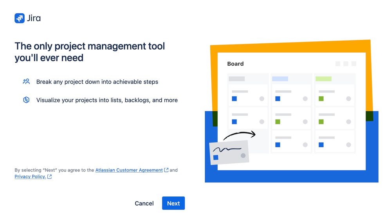The width and height of the screenshot is (391, 218).
Task: Click the external link icon after Customer Agreement
Action: 166,170
